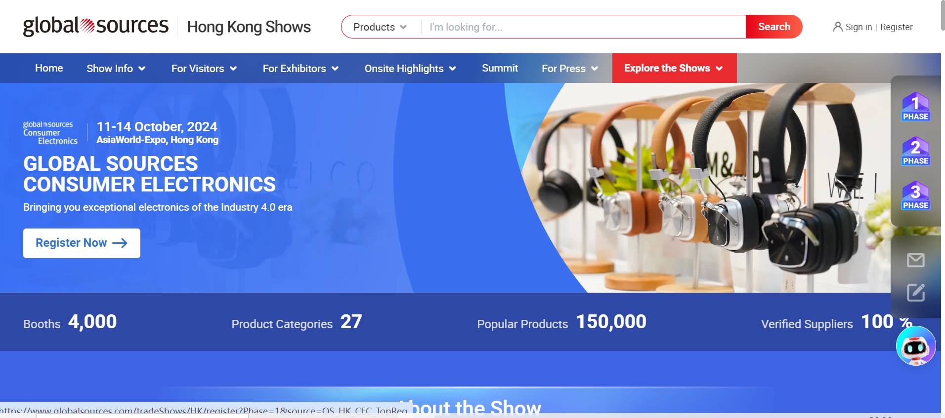945x418 pixels.
Task: Open the For Exhibitors dropdown
Action: (x=301, y=69)
